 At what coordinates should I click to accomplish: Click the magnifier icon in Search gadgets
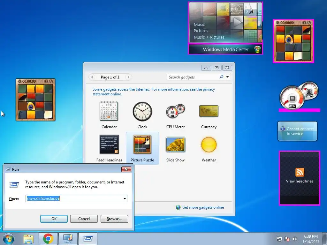point(222,77)
